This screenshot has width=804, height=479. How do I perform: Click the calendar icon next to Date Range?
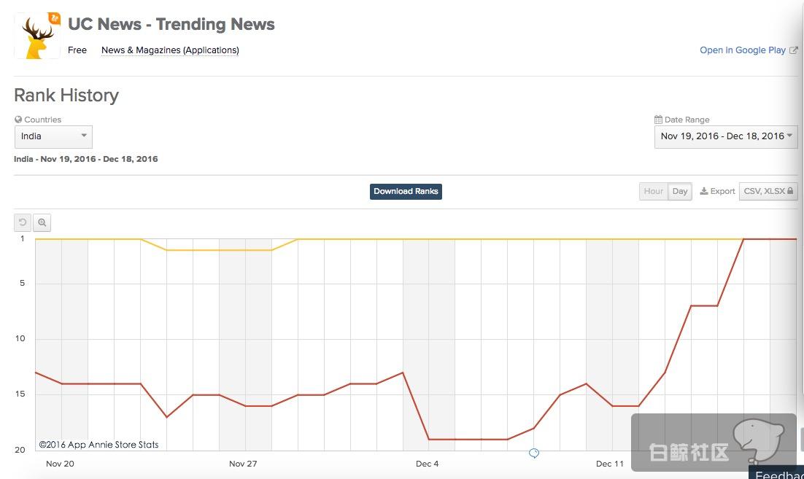pos(658,120)
